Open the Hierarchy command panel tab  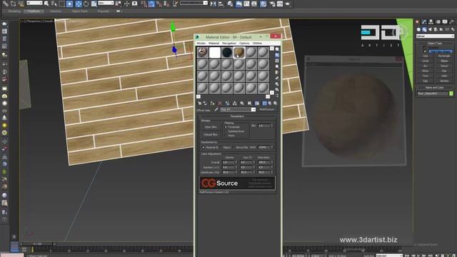(x=431, y=22)
